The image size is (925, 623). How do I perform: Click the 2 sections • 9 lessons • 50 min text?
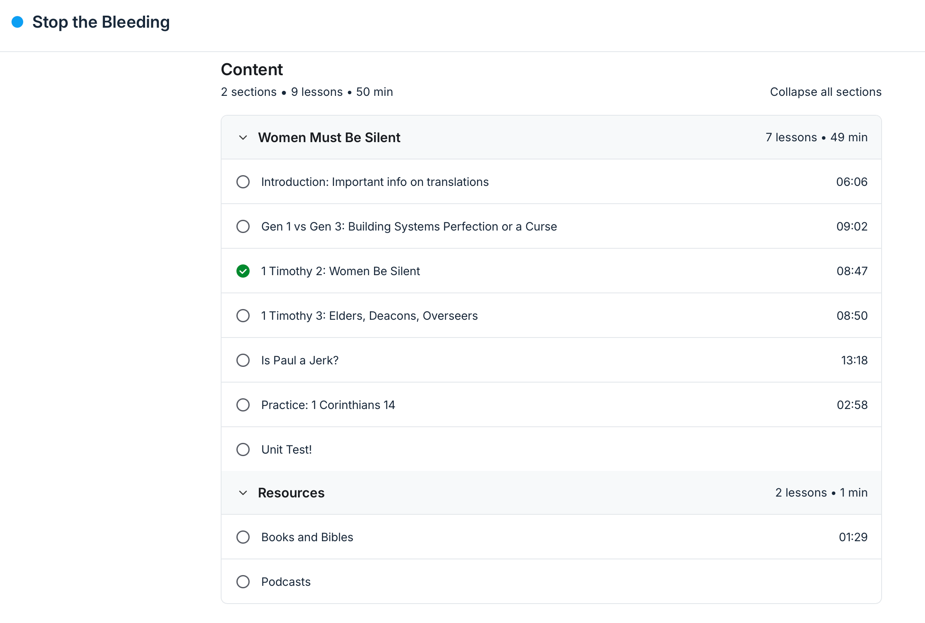point(307,92)
